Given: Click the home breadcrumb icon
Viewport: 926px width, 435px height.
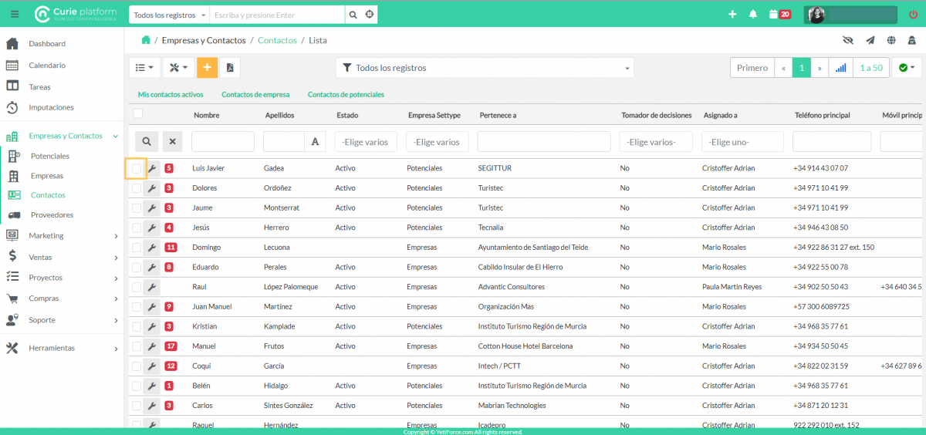Looking at the screenshot, I should (145, 40).
